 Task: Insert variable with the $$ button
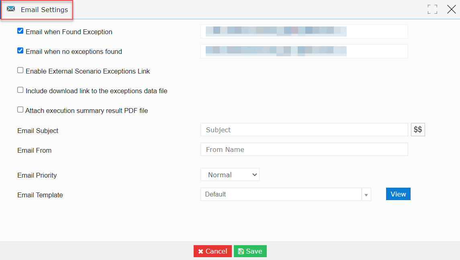point(418,129)
